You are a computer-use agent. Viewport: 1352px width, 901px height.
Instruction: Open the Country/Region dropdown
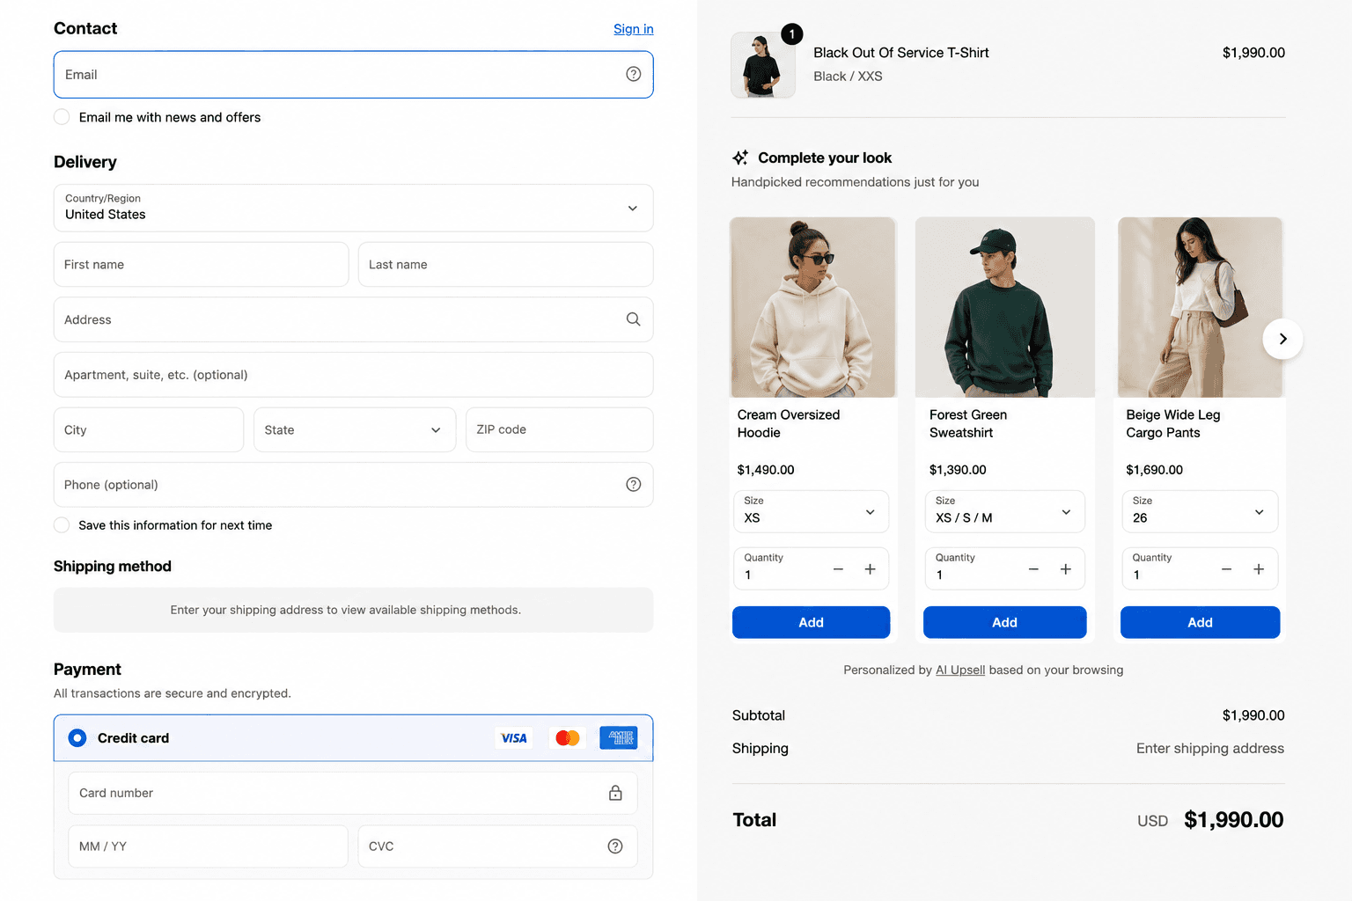click(x=353, y=208)
